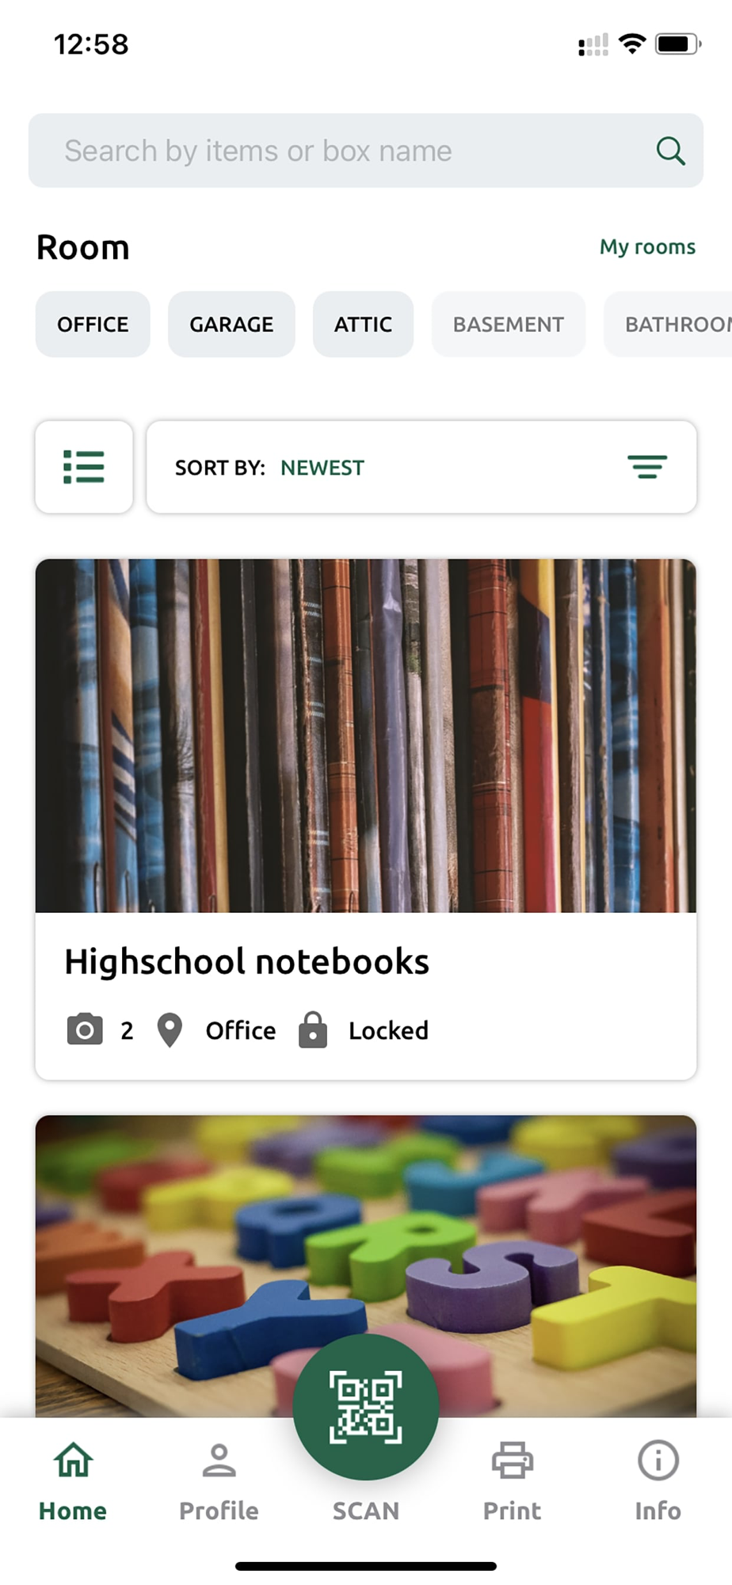Focus the search by items or box name field
This screenshot has height=1585, width=732.
pyautogui.click(x=366, y=151)
